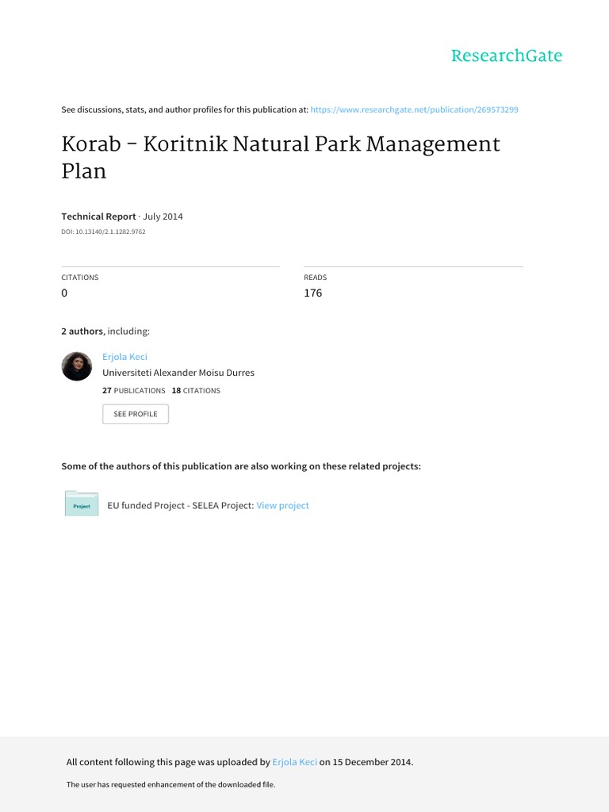Open the researchgate.net publication URL link

[414, 109]
